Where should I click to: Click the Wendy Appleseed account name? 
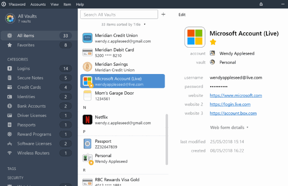click(x=237, y=53)
